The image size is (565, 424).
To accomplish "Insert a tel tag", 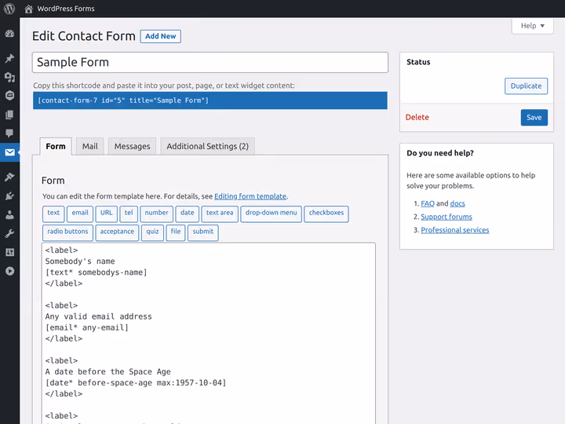I will tap(129, 214).
